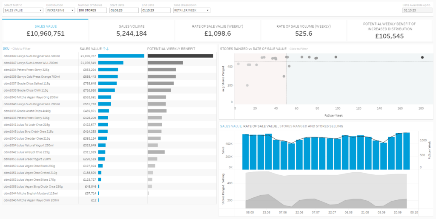
Task: Filter by ddm1051 Lulus Vegan Chse Grated 210g
Action: (x=30, y=173)
